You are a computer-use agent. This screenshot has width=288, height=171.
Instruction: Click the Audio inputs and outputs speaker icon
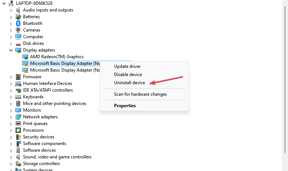click(18, 10)
